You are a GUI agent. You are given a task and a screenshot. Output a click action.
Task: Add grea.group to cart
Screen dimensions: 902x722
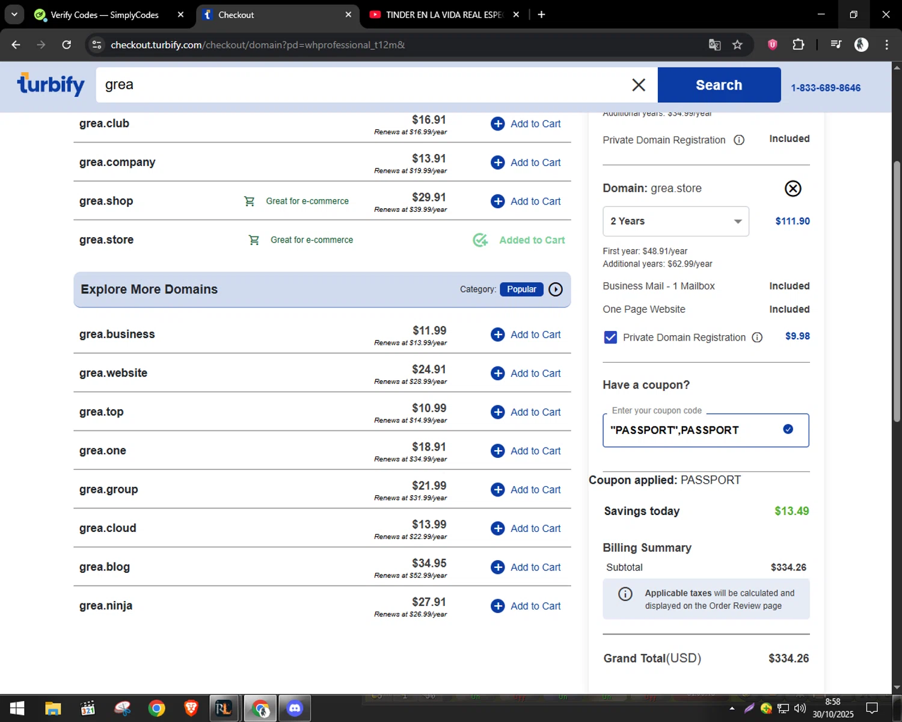[x=526, y=490]
